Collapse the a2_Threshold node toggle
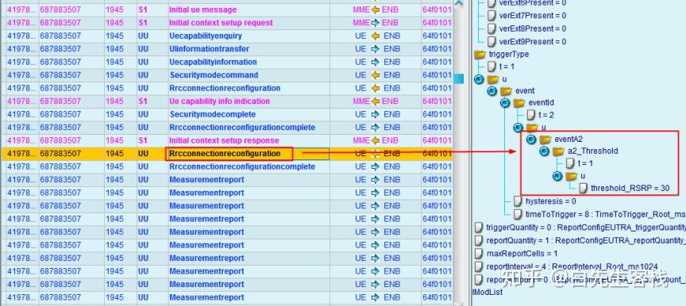 (545, 151)
